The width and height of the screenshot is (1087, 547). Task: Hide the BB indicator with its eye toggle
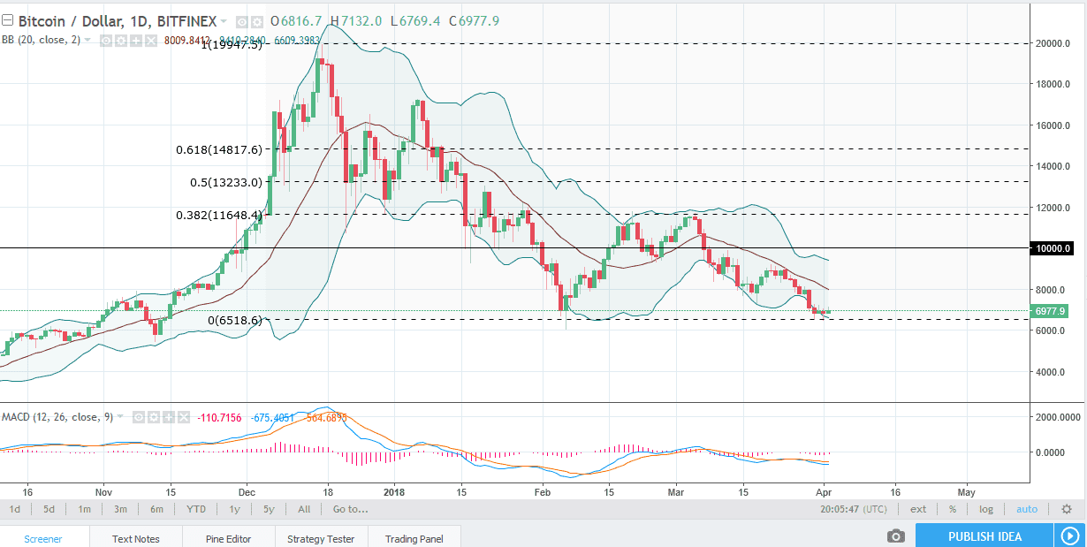(106, 40)
